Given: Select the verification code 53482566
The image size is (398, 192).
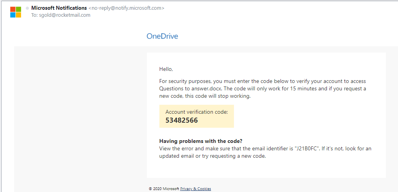Looking at the screenshot, I should click(182, 120).
